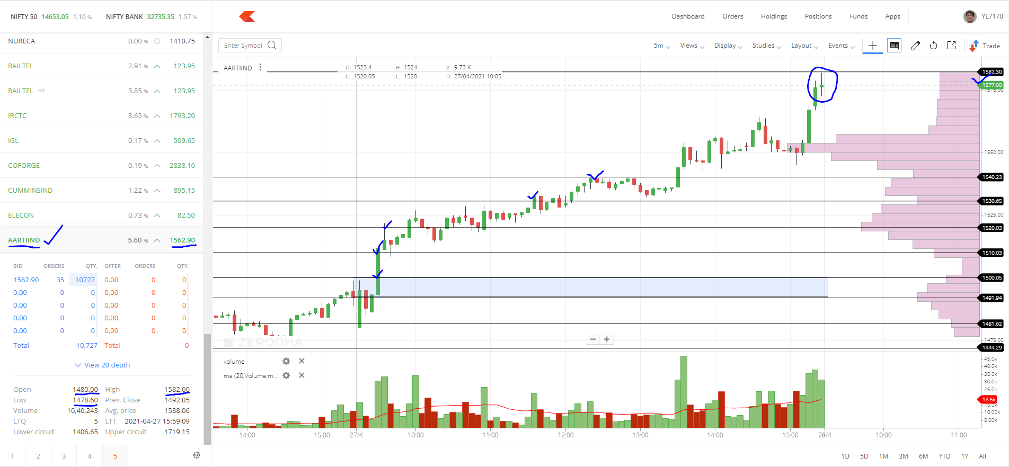The height and width of the screenshot is (467, 1009).
Task: Open the Display dropdown
Action: tap(728, 46)
